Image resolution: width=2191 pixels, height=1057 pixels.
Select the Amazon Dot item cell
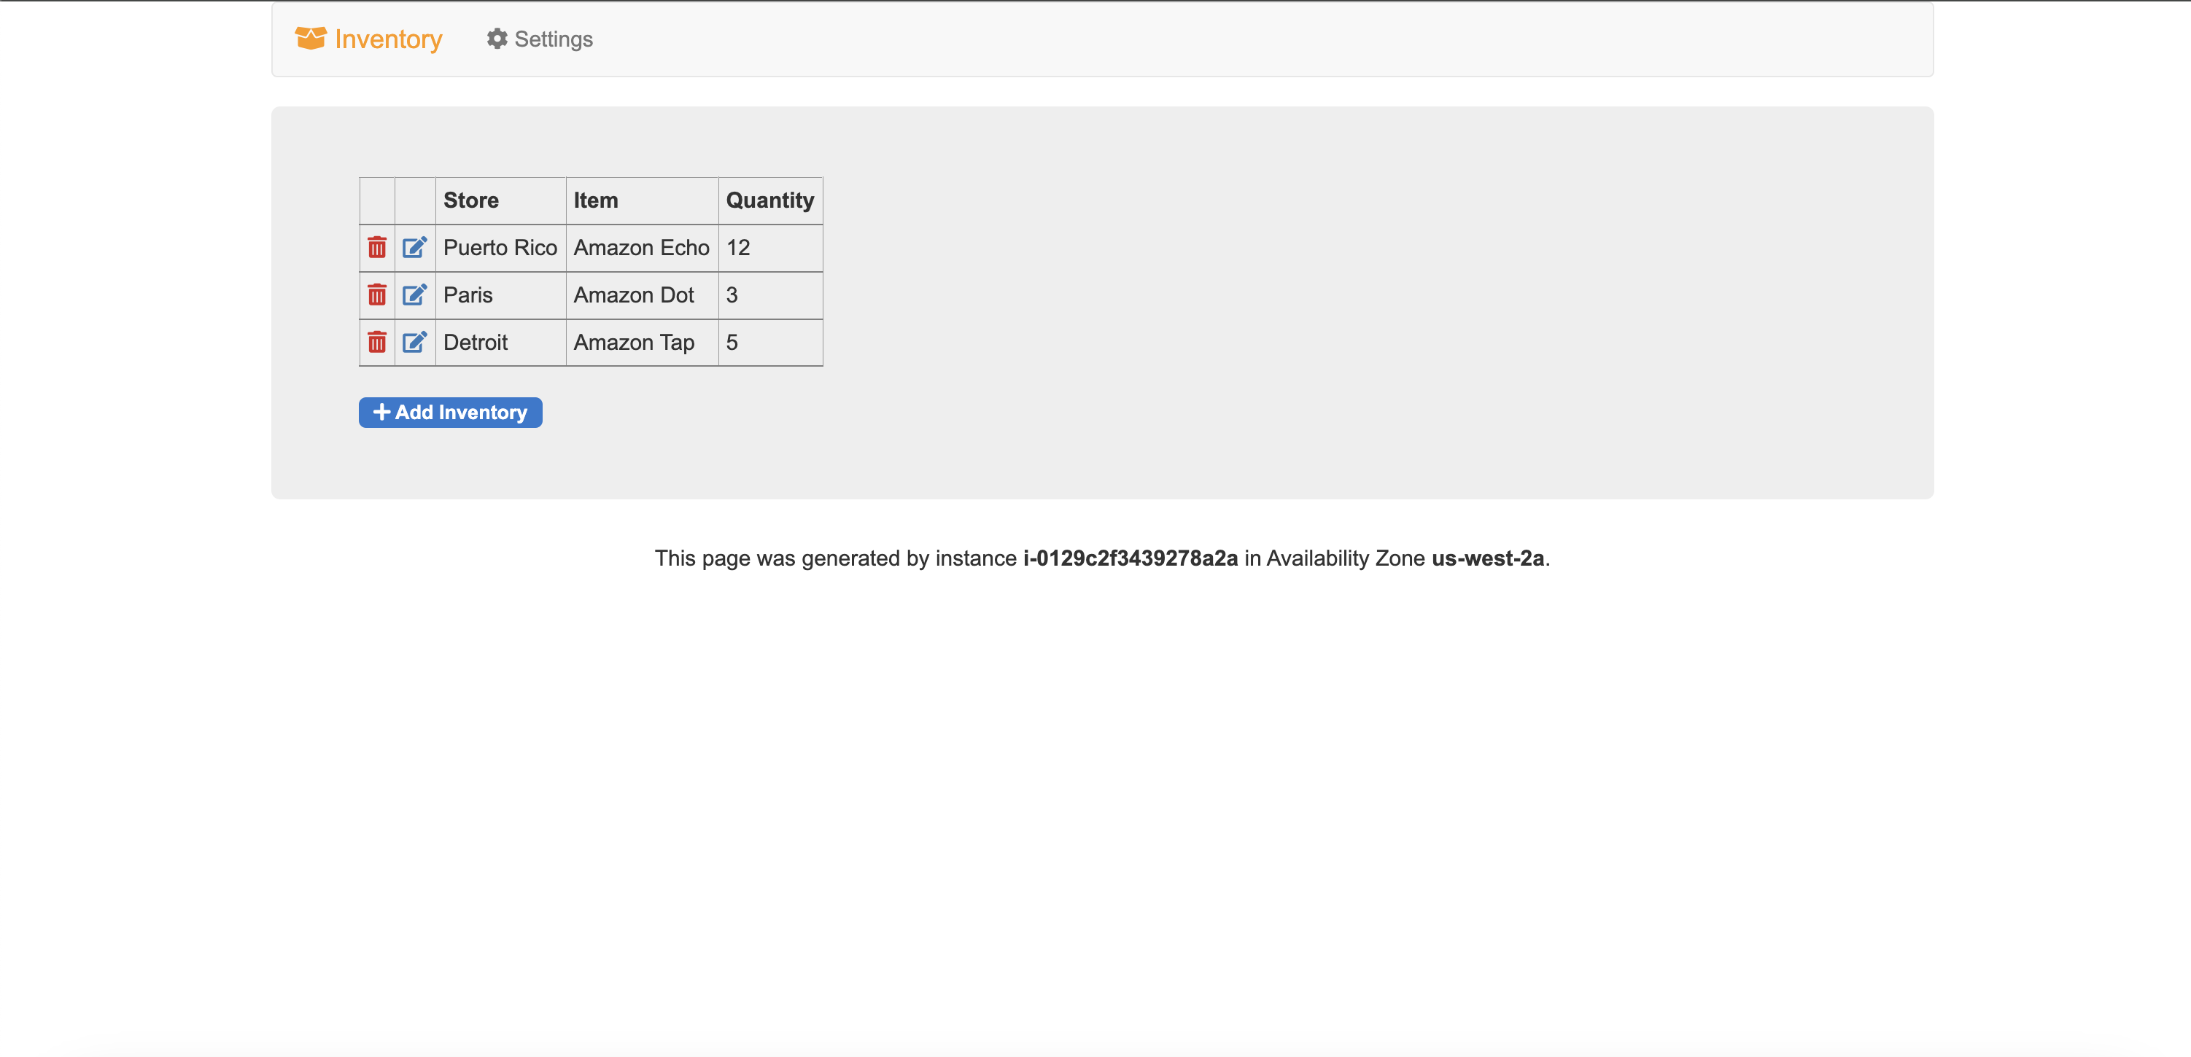tap(642, 296)
